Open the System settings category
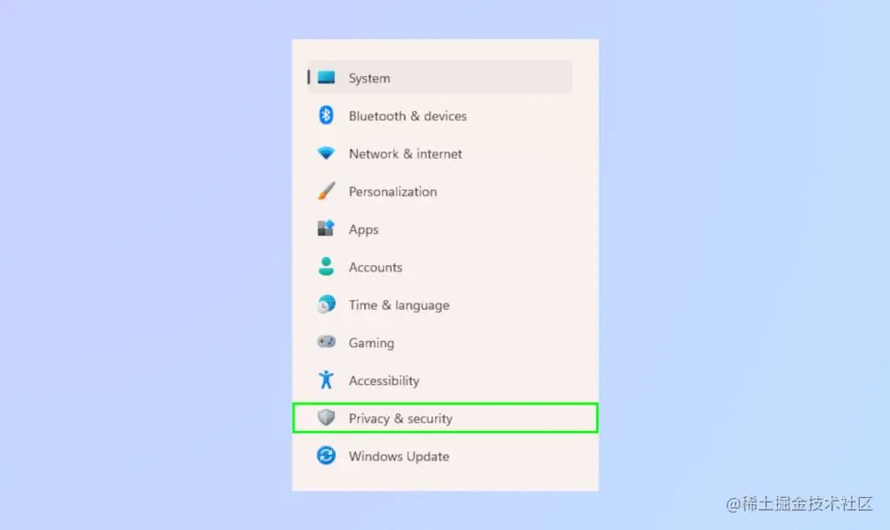The width and height of the screenshot is (890, 530). click(439, 77)
